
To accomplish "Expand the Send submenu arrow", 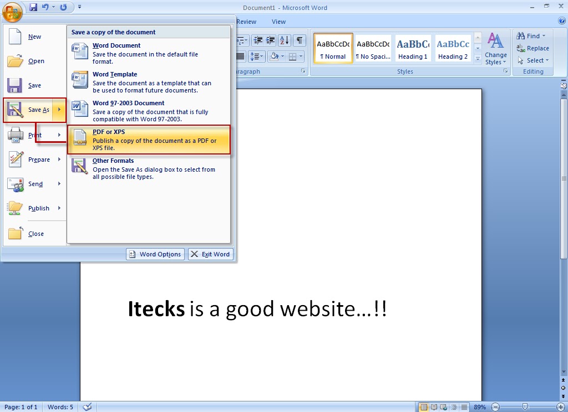I will [x=59, y=184].
